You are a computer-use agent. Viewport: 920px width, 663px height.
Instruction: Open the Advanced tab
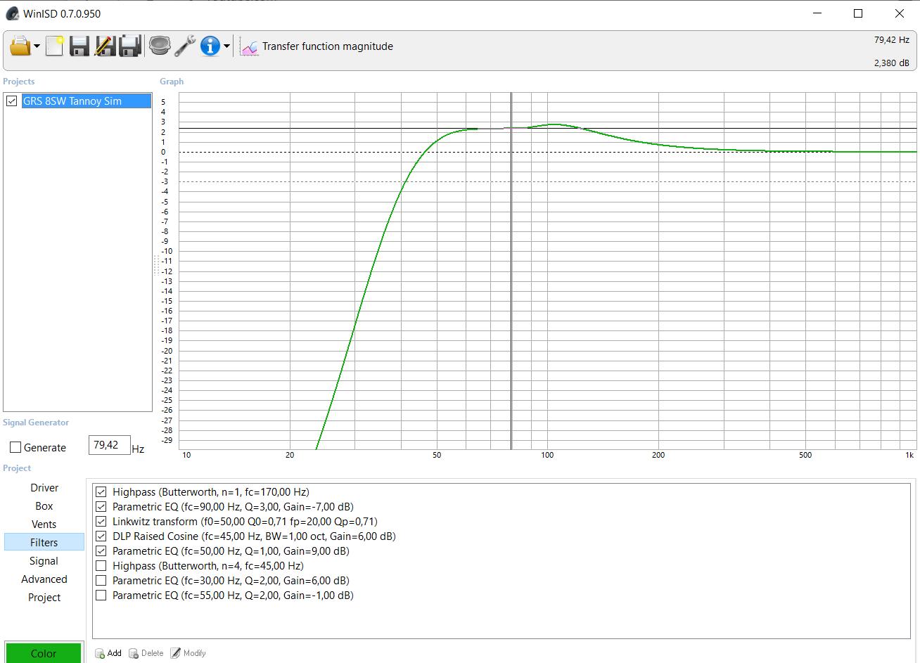(44, 579)
